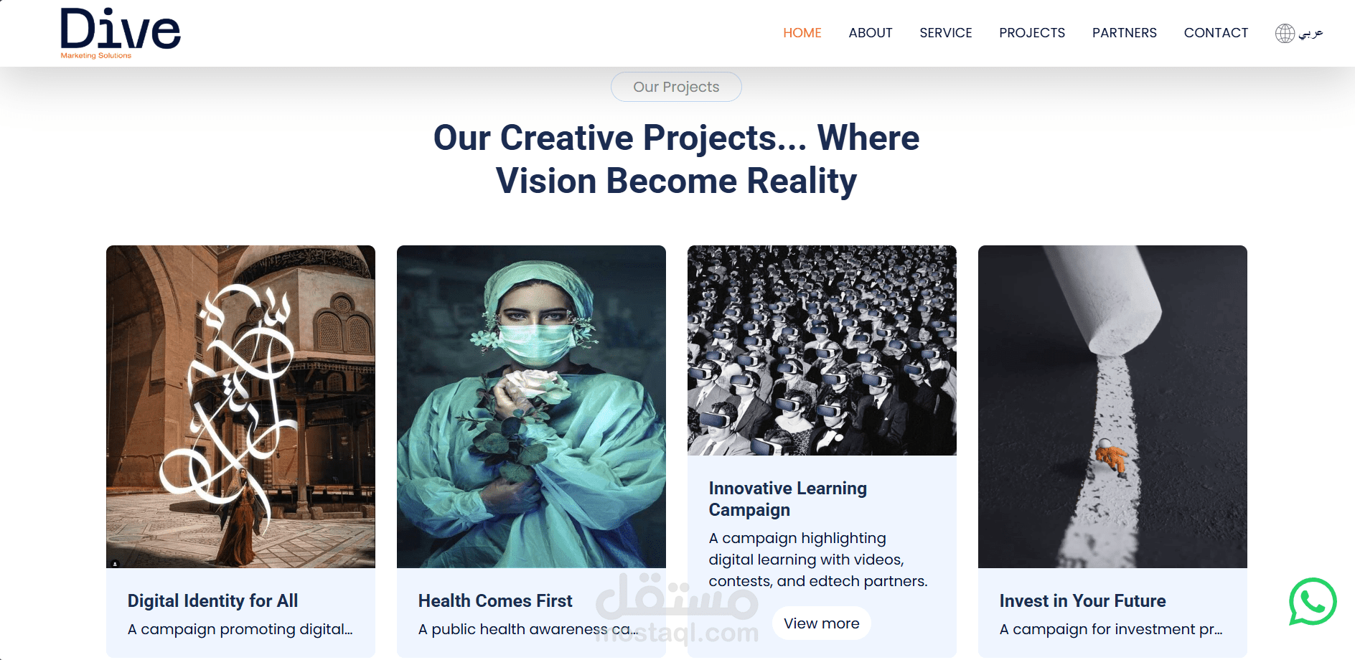The width and height of the screenshot is (1355, 660).
Task: Open the Invest in Your Future title
Action: pyautogui.click(x=1082, y=601)
